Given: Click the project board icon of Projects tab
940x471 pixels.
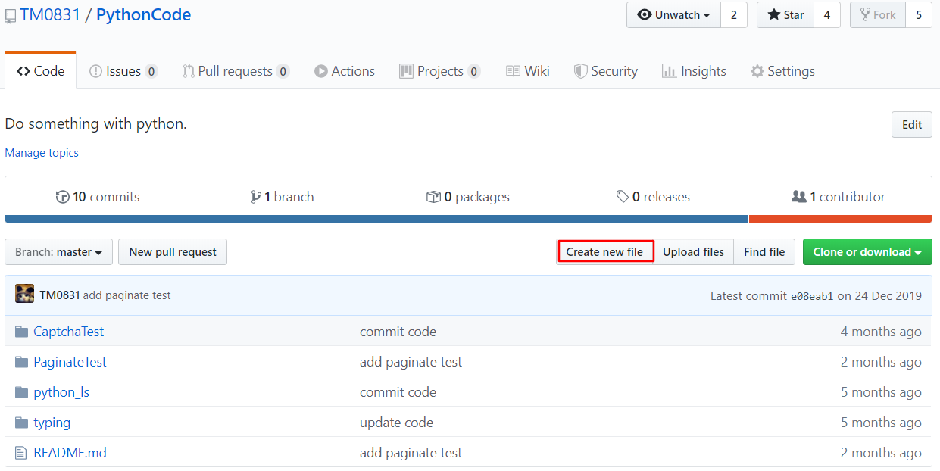Looking at the screenshot, I should click(406, 71).
